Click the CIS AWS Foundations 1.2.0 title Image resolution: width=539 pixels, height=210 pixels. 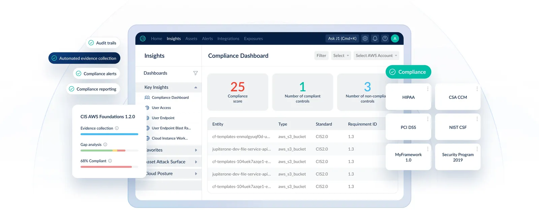tap(108, 117)
